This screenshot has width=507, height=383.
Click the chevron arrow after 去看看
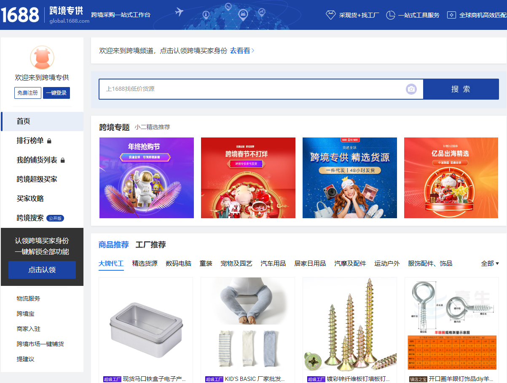click(253, 51)
